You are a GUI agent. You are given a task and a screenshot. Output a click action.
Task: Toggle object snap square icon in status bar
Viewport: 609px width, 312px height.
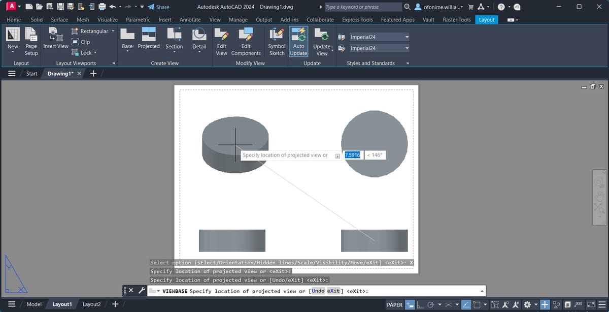click(477, 305)
